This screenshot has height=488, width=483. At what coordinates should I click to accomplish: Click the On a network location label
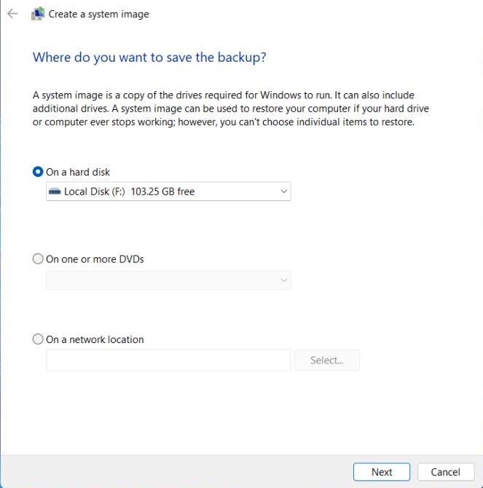click(95, 339)
